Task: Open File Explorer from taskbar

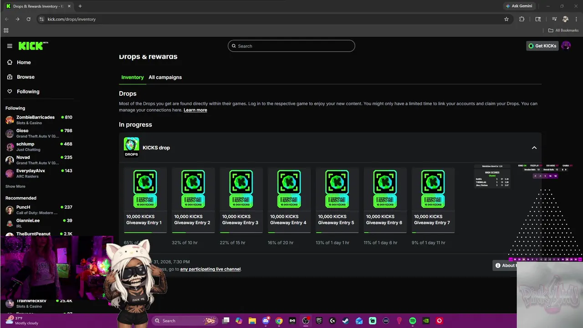Action: coord(252,321)
